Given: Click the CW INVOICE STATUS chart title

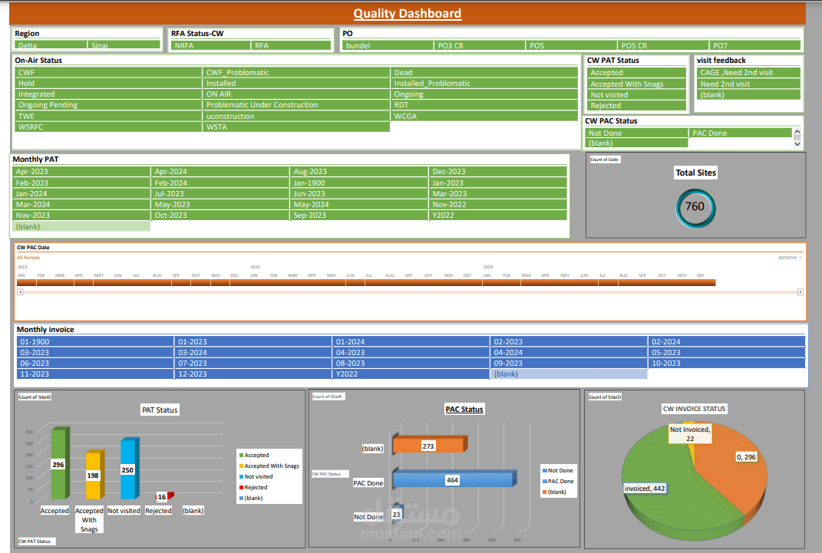Looking at the screenshot, I should (694, 409).
